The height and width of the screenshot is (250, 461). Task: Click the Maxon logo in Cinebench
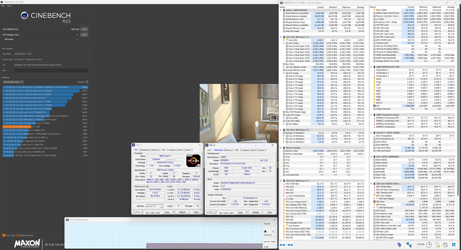(27, 244)
